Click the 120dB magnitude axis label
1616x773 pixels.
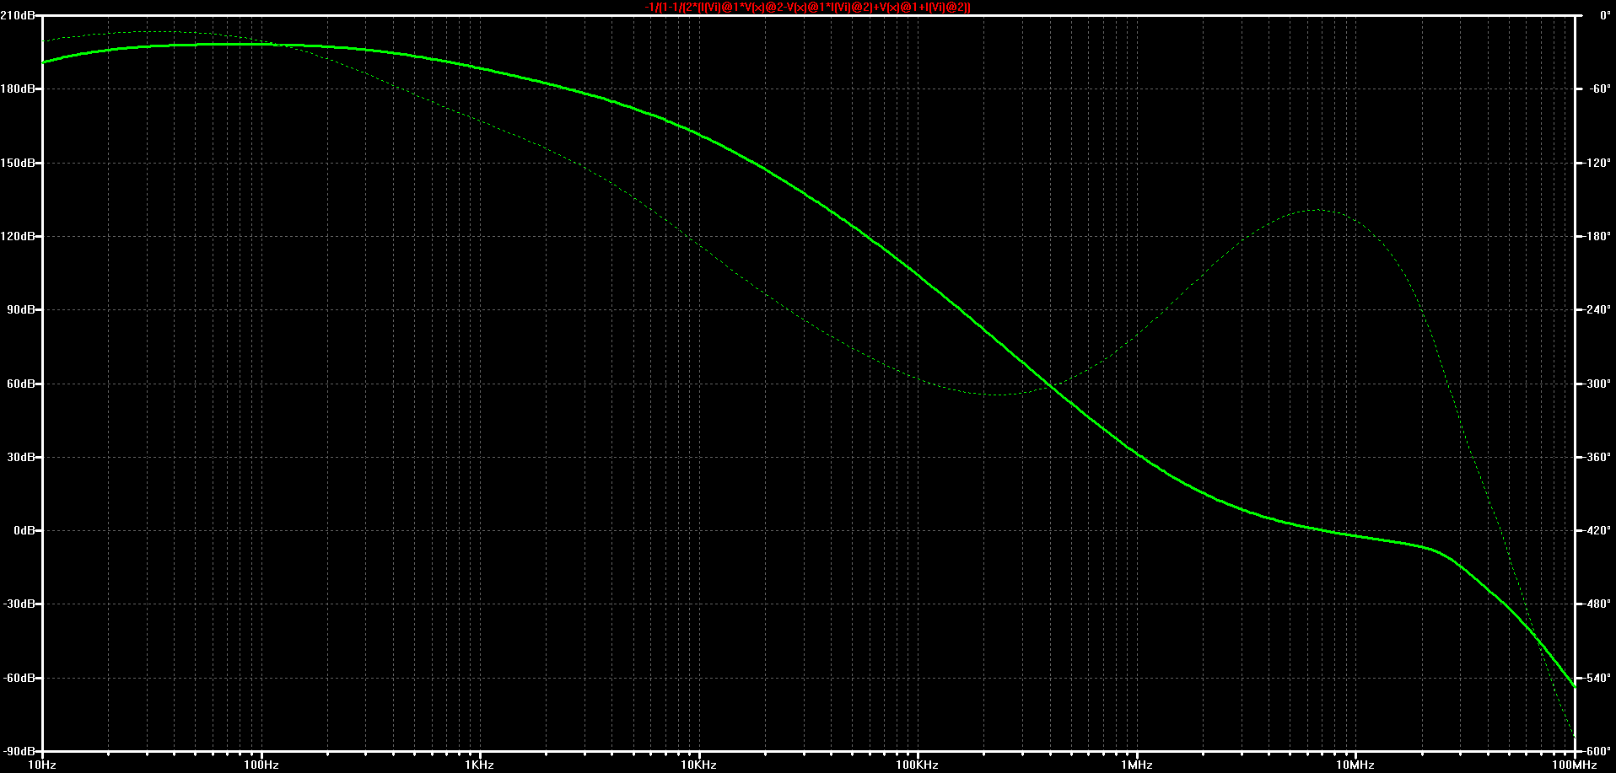[18, 236]
